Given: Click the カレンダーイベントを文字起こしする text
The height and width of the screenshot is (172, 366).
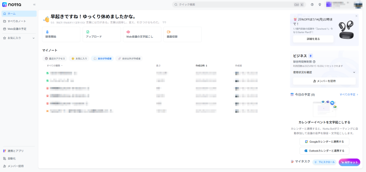Looking at the screenshot, I should pos(324,122).
